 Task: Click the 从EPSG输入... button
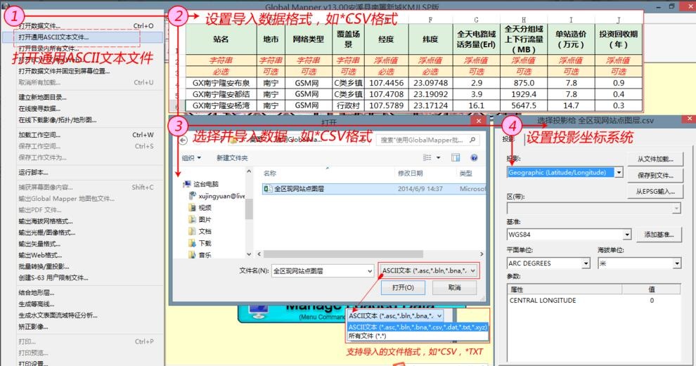point(655,192)
